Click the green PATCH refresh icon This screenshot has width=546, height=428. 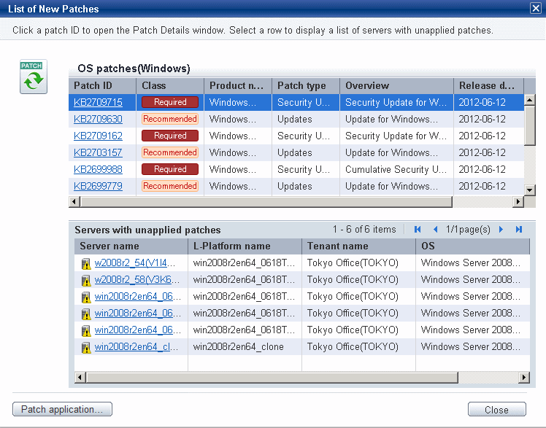point(34,77)
